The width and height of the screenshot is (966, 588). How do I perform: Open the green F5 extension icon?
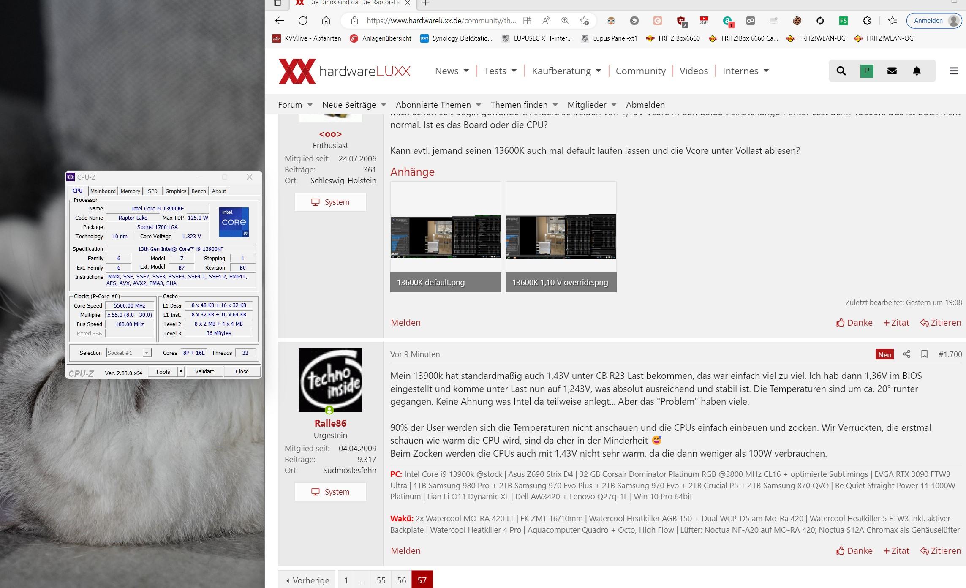tap(843, 20)
